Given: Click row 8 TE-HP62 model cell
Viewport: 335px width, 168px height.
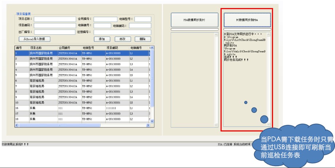Looking at the screenshot, I should coord(94,92).
